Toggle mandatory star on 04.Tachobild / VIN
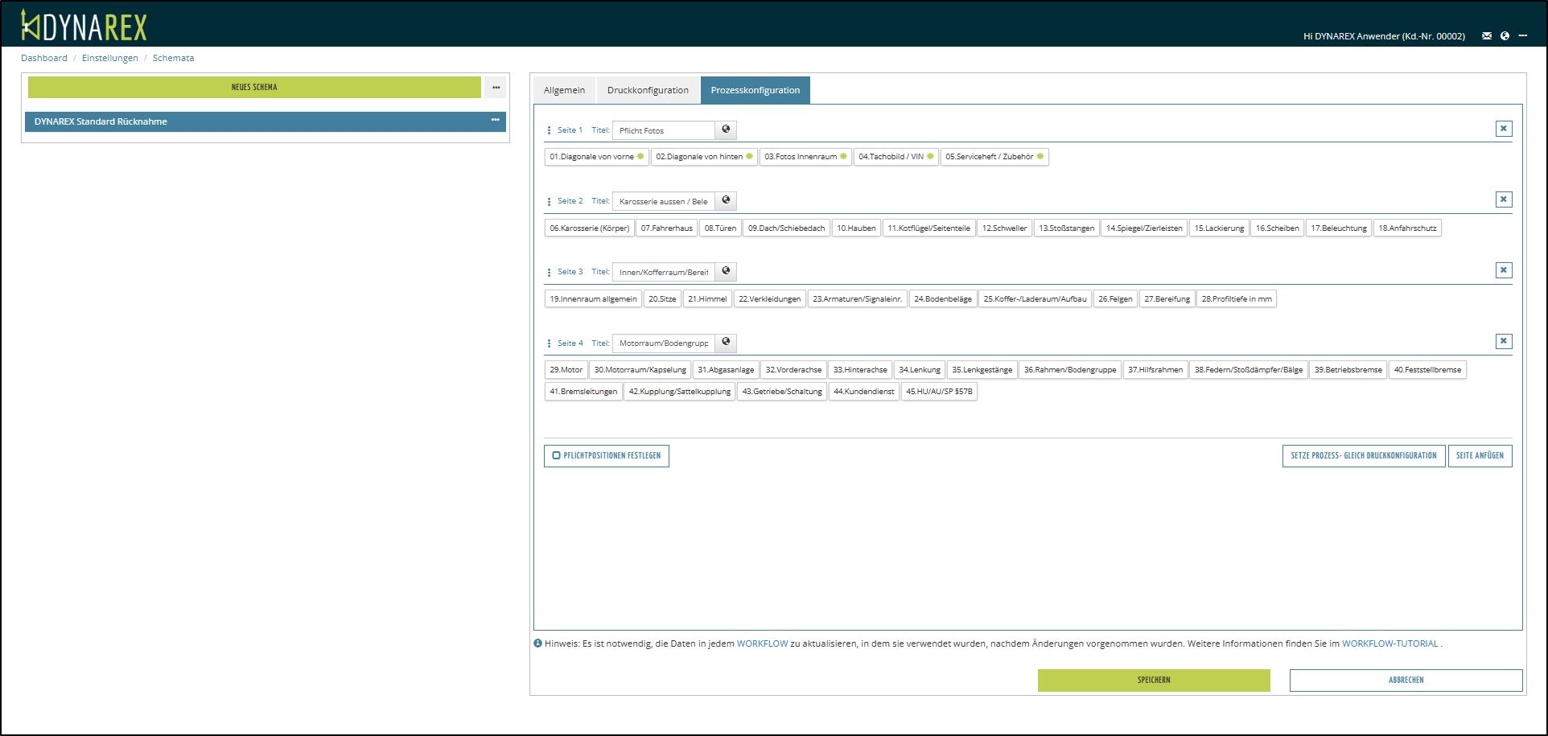The image size is (1548, 736). click(x=930, y=157)
